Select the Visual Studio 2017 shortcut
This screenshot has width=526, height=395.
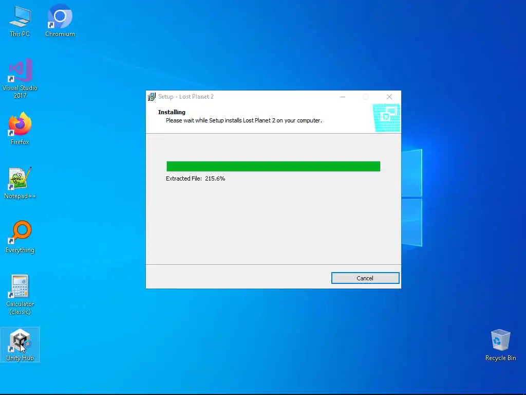pyautogui.click(x=20, y=78)
